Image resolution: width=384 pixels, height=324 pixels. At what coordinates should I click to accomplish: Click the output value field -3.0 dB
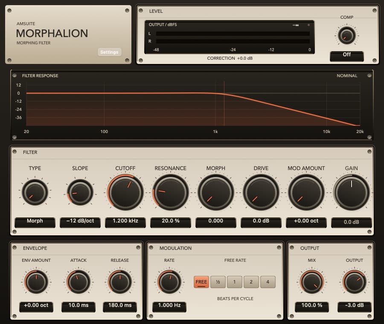(x=355, y=307)
